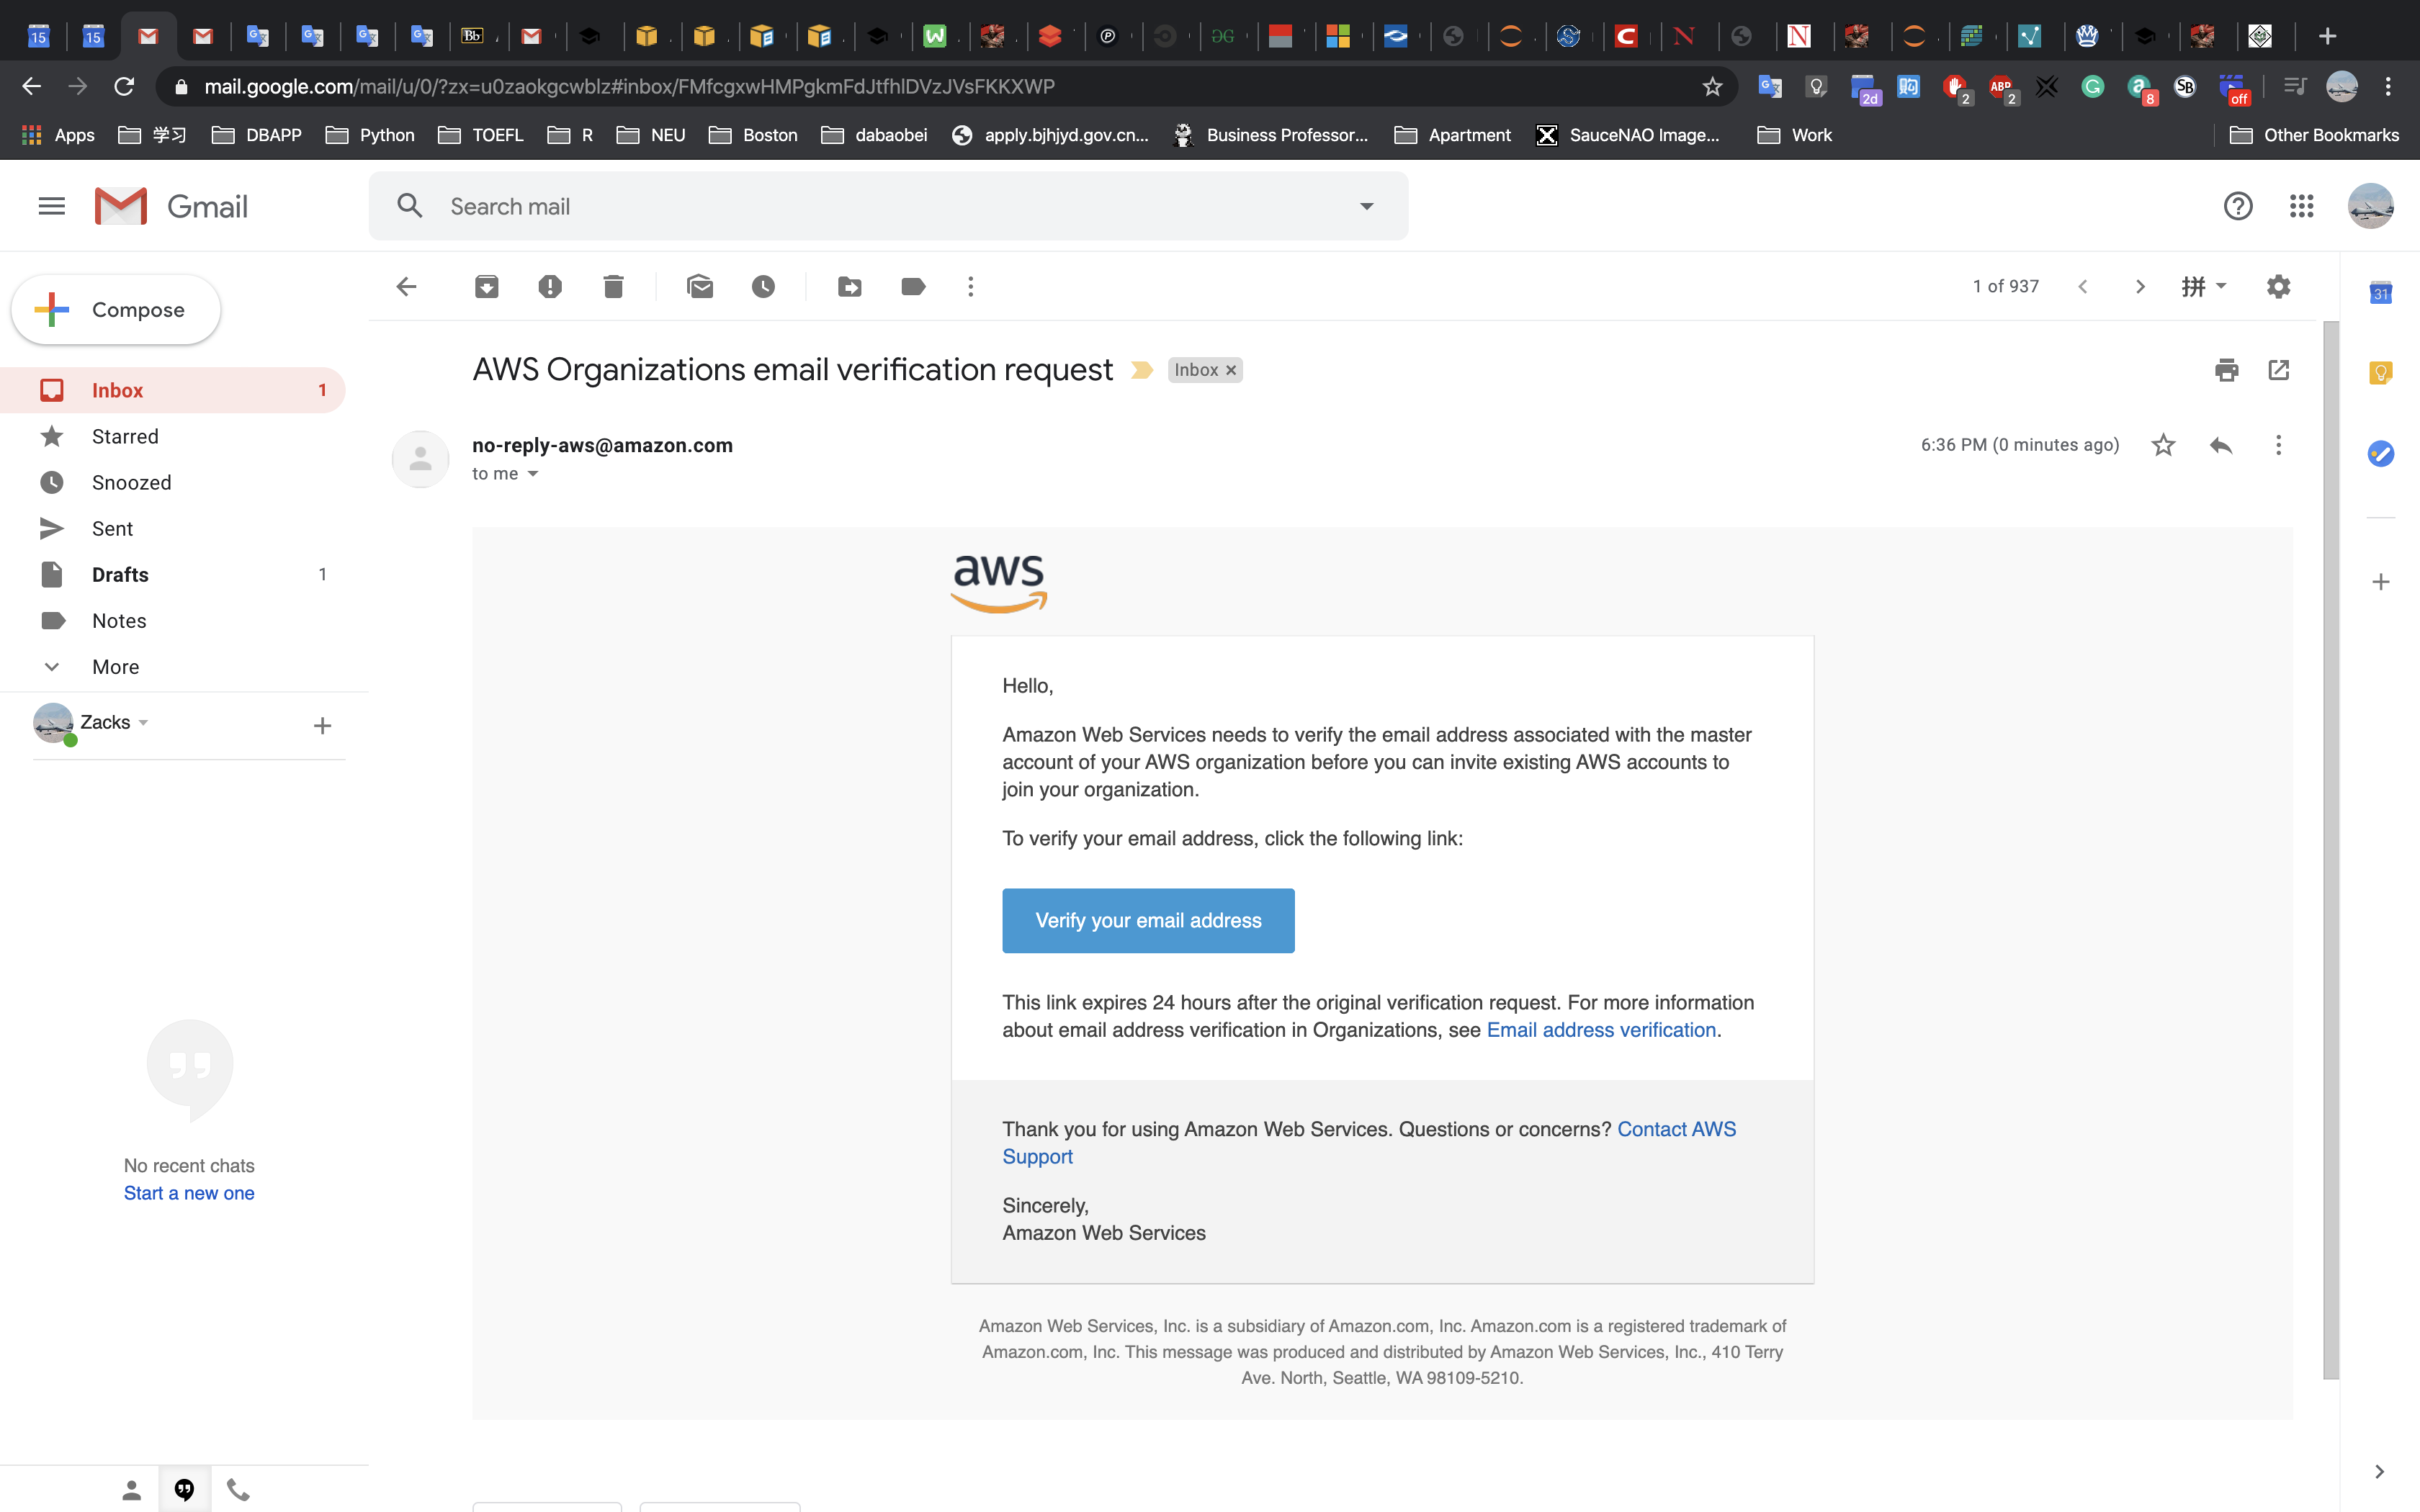The height and width of the screenshot is (1512, 2420).
Task: Report this message as spam
Action: click(x=549, y=287)
